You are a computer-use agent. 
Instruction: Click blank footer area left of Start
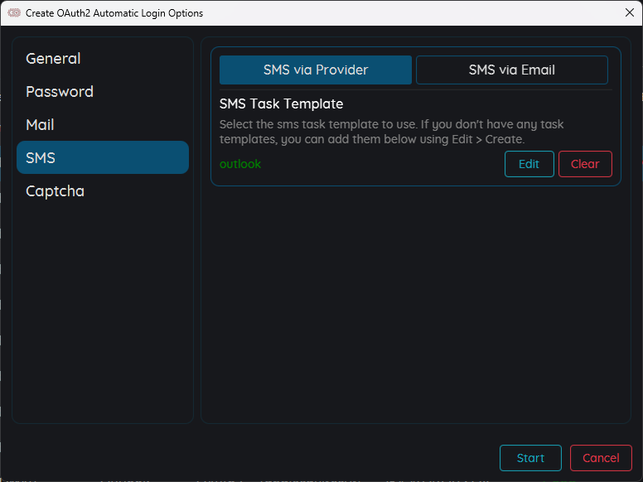tap(249, 458)
